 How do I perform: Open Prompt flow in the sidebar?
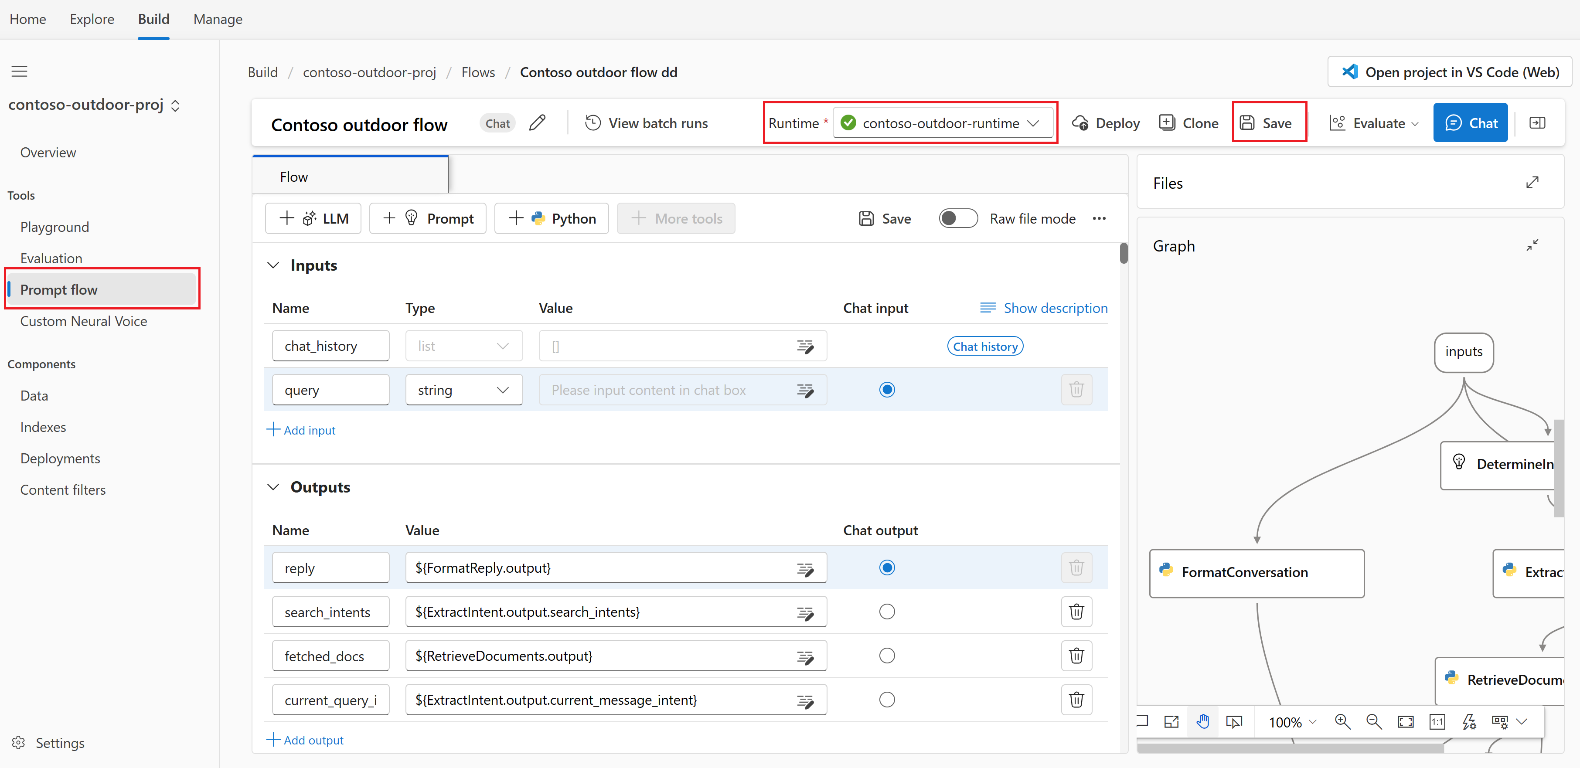tap(102, 289)
